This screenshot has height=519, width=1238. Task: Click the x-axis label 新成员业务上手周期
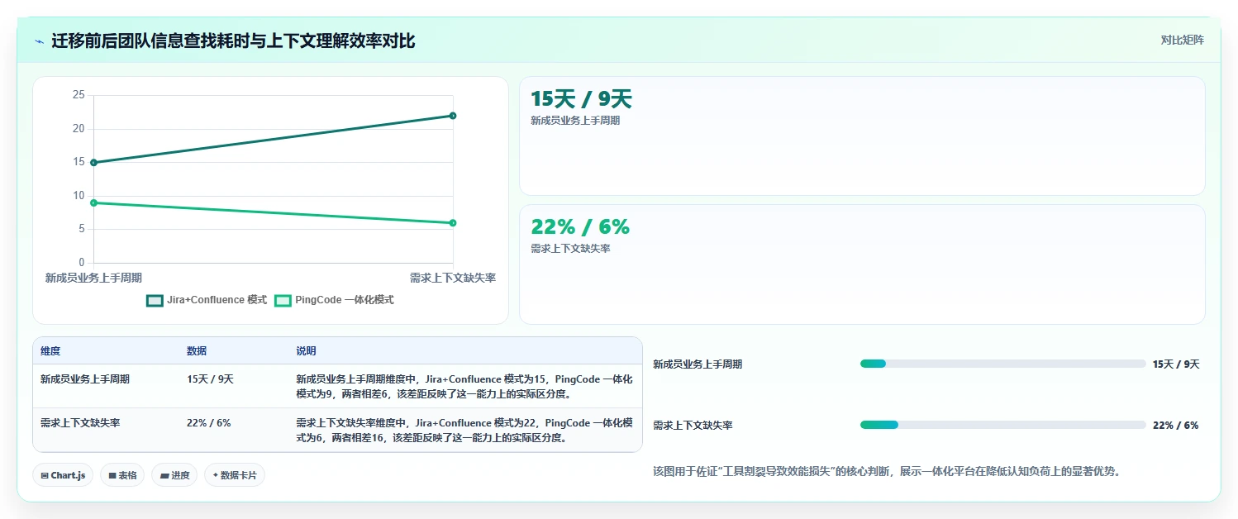(93, 278)
